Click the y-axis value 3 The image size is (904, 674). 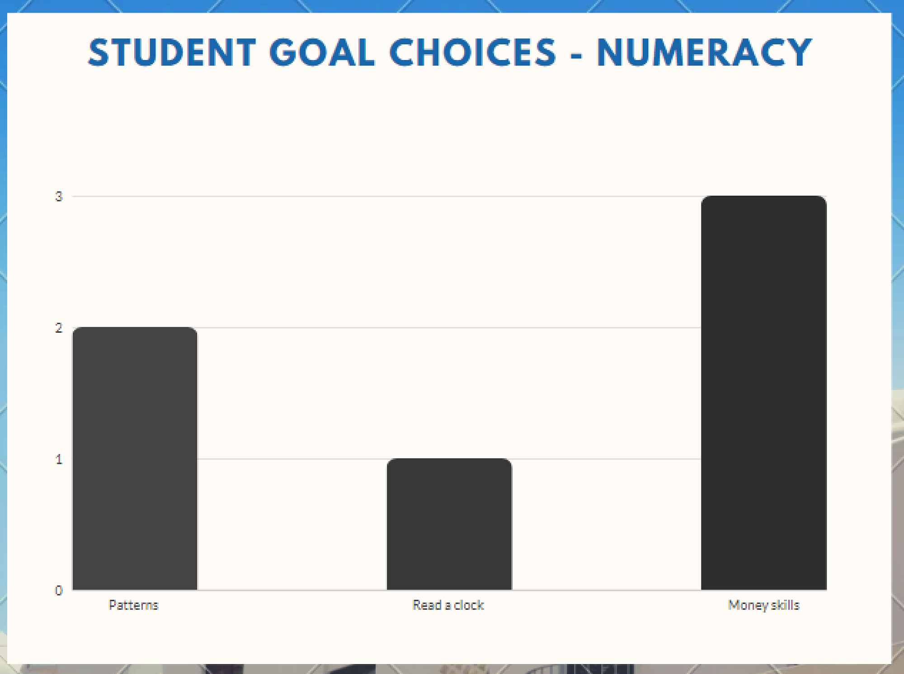(x=59, y=196)
